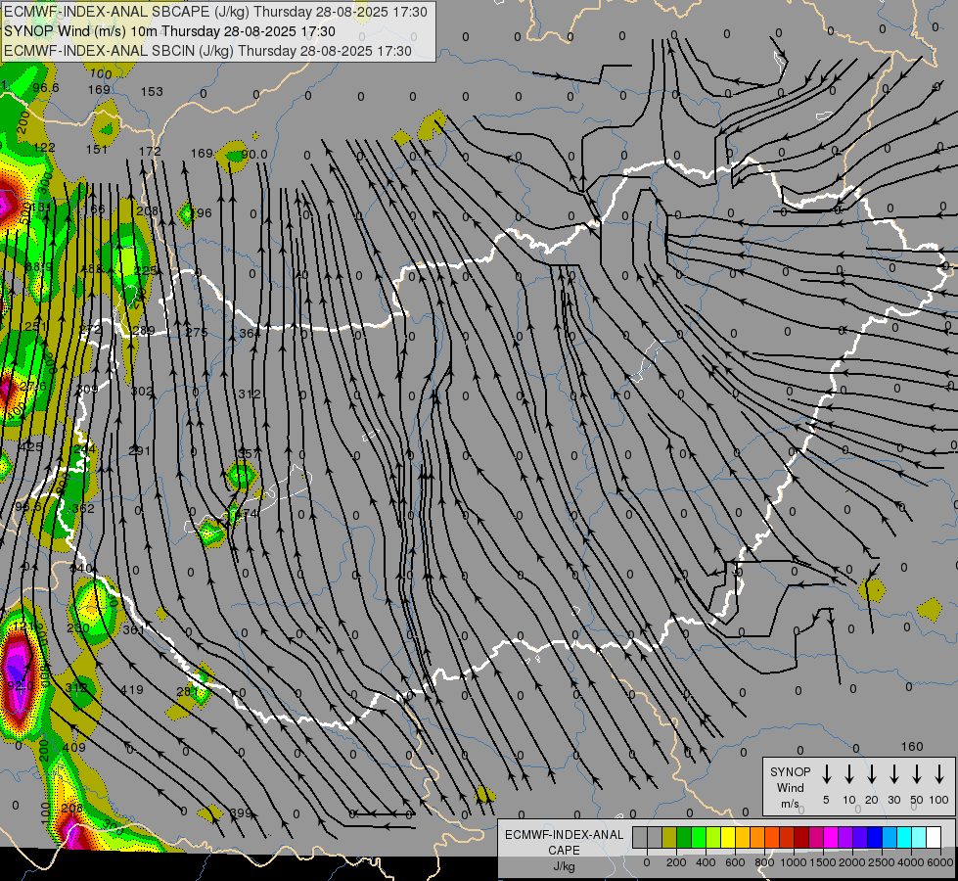Click the map value '275'
Viewport: 958px width, 881px height.
click(196, 332)
